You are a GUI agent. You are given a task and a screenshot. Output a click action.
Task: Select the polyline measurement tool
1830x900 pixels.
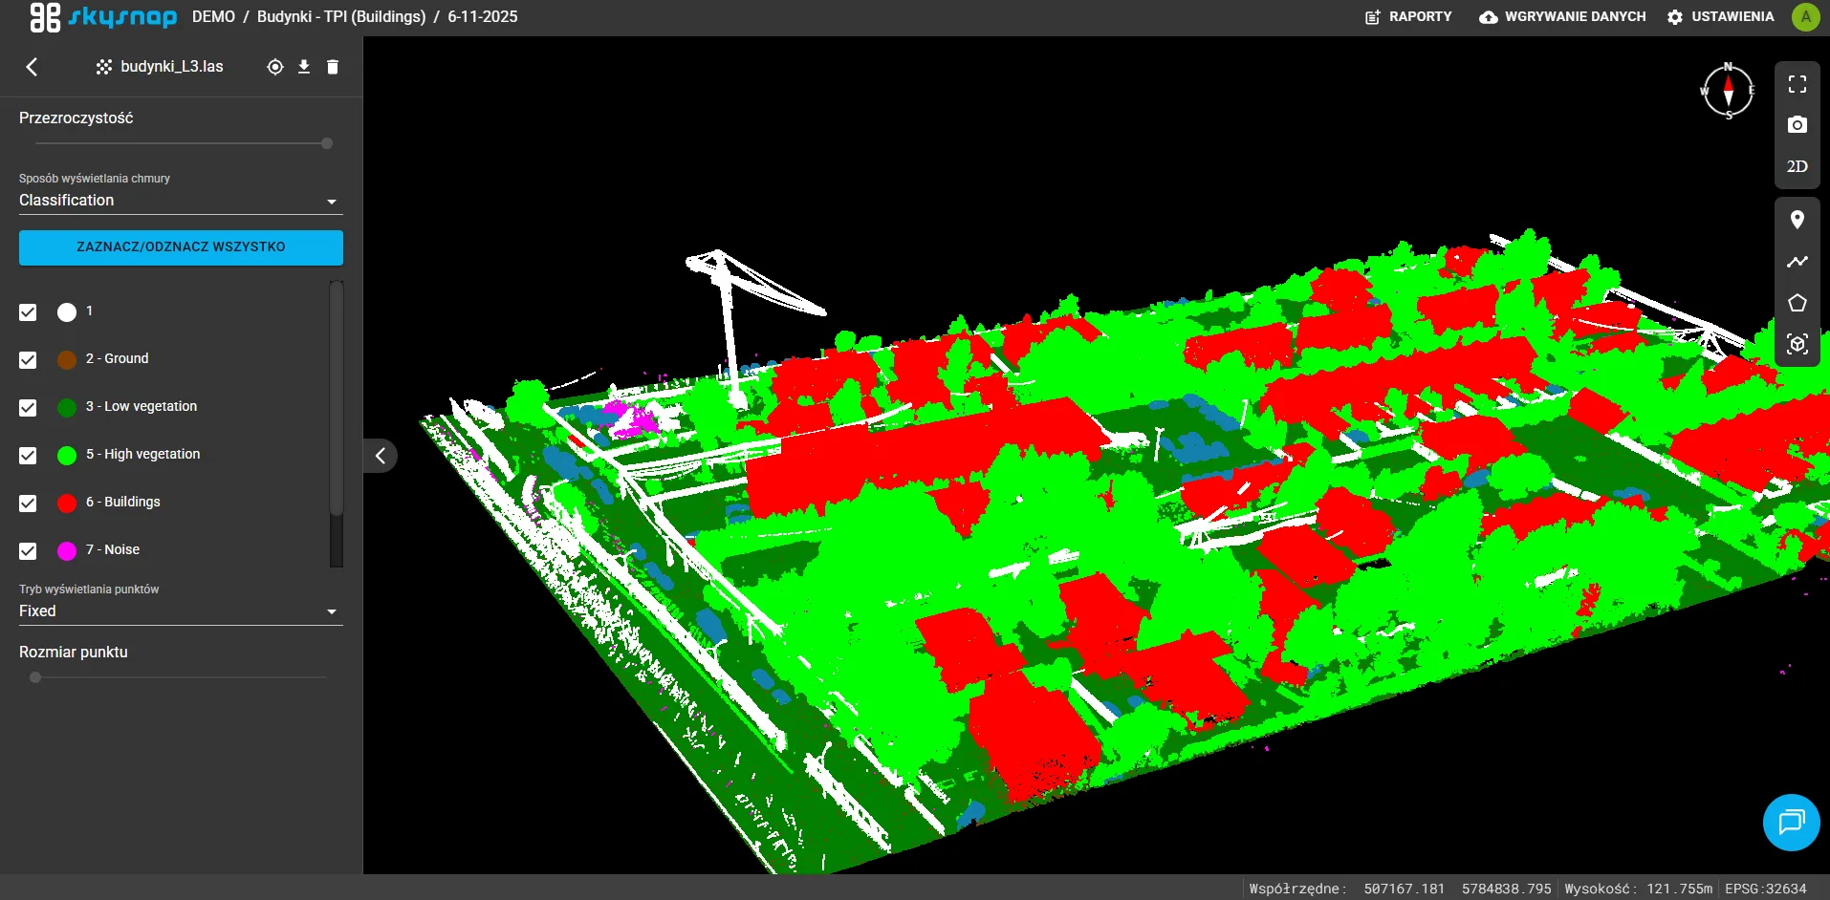(1797, 262)
